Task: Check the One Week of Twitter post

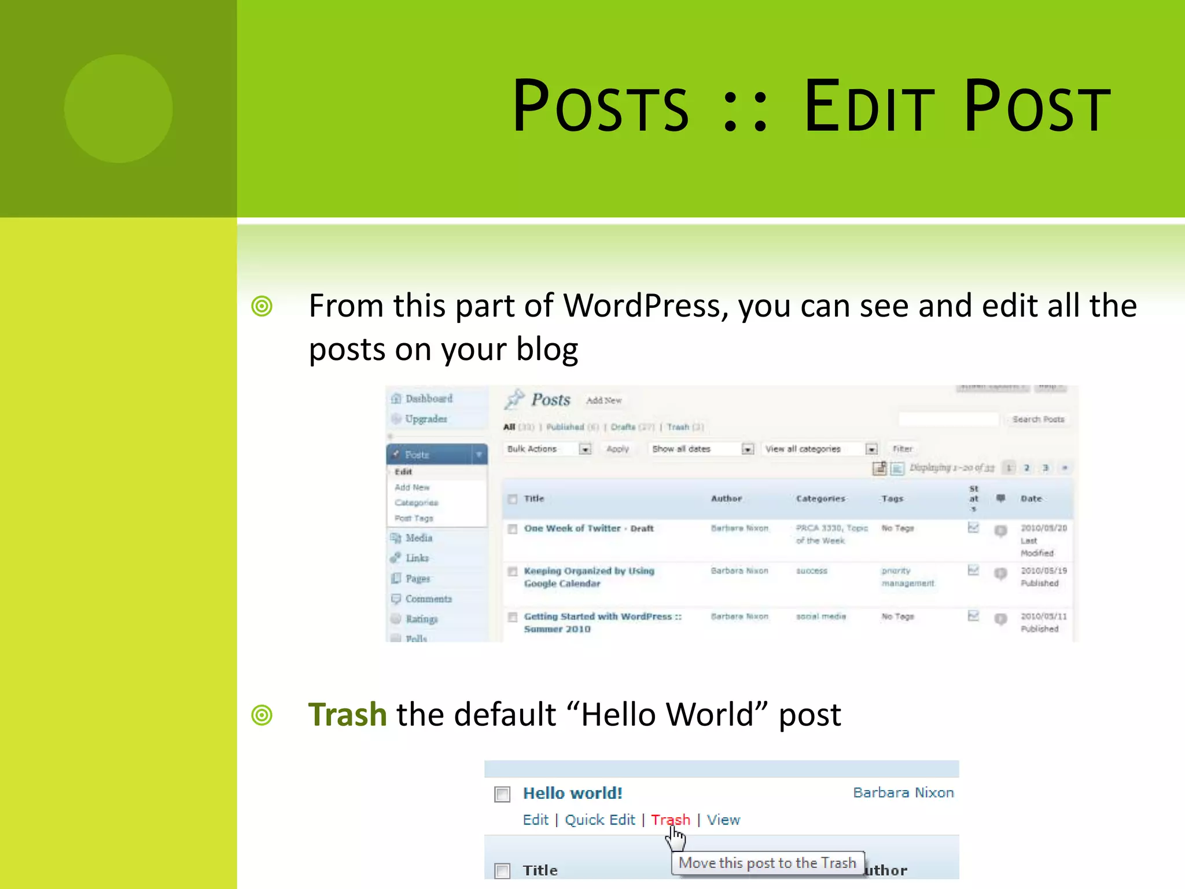Action: point(512,528)
